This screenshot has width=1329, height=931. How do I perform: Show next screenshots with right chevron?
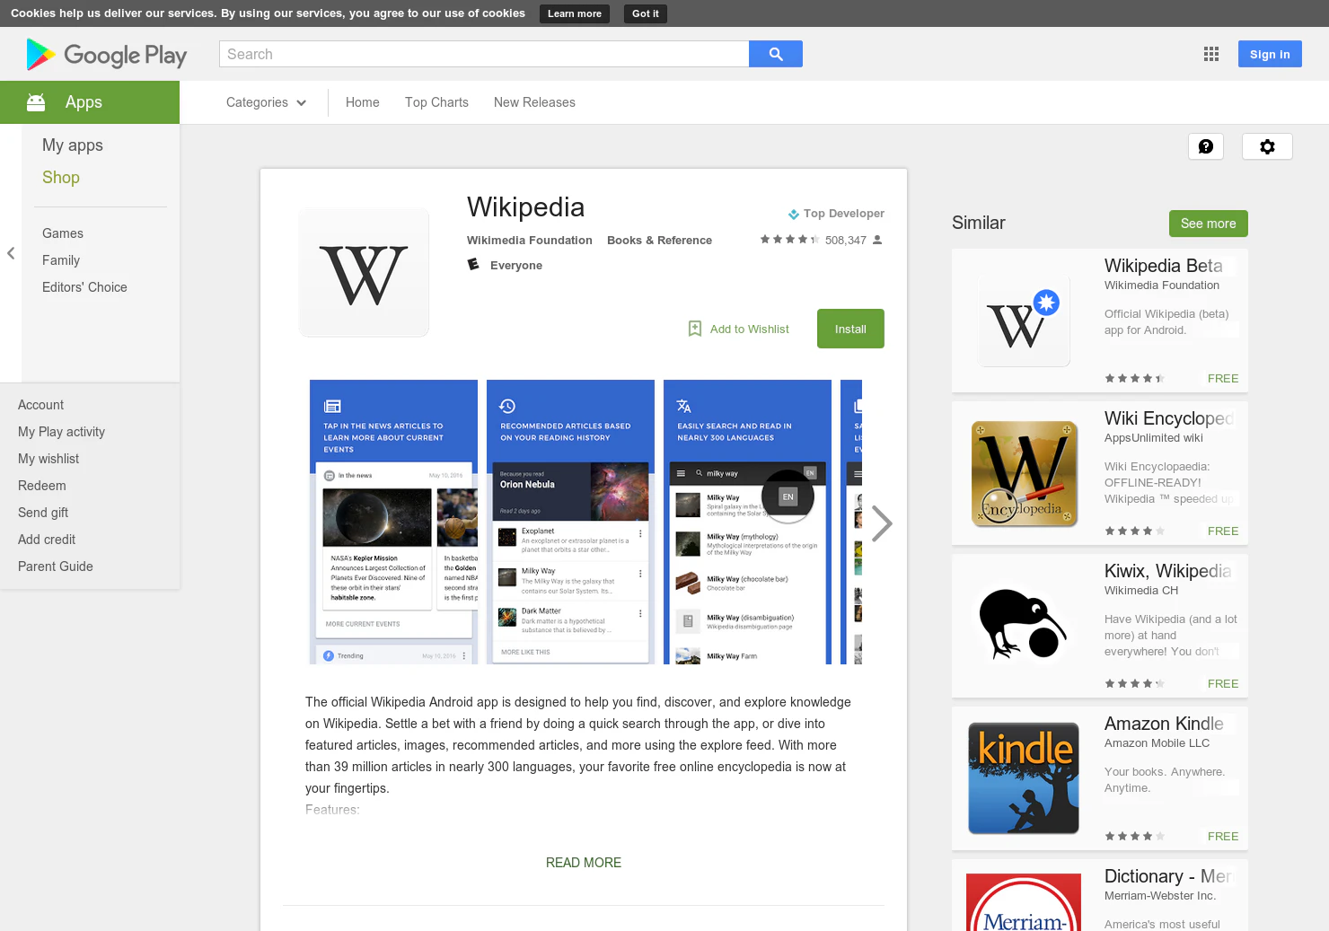[882, 523]
